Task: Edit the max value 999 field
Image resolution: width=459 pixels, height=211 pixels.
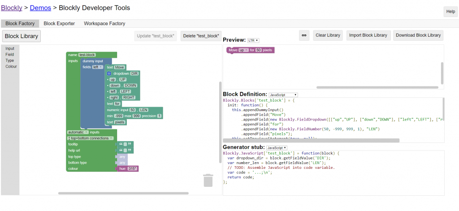Action: (136, 116)
